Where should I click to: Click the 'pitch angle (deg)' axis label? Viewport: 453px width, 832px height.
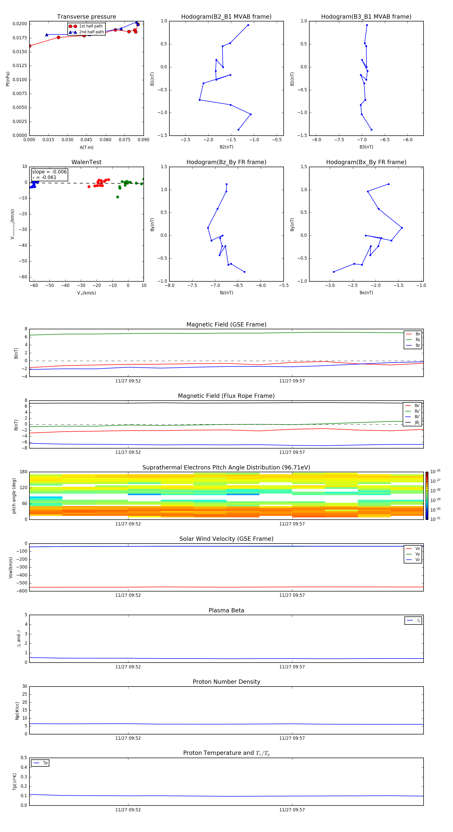click(14, 496)
